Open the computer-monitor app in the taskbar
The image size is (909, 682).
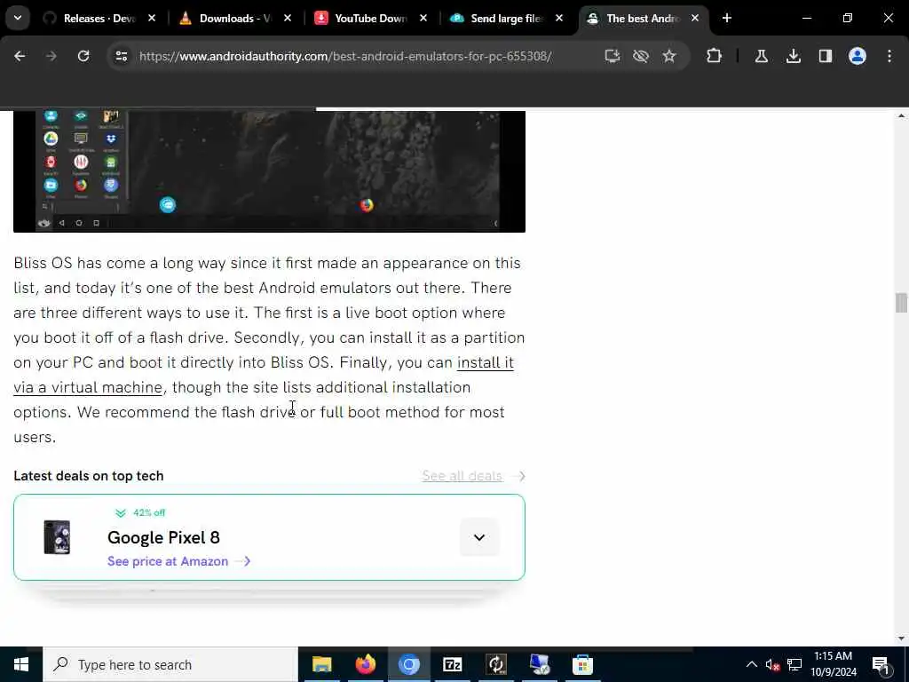(x=539, y=664)
